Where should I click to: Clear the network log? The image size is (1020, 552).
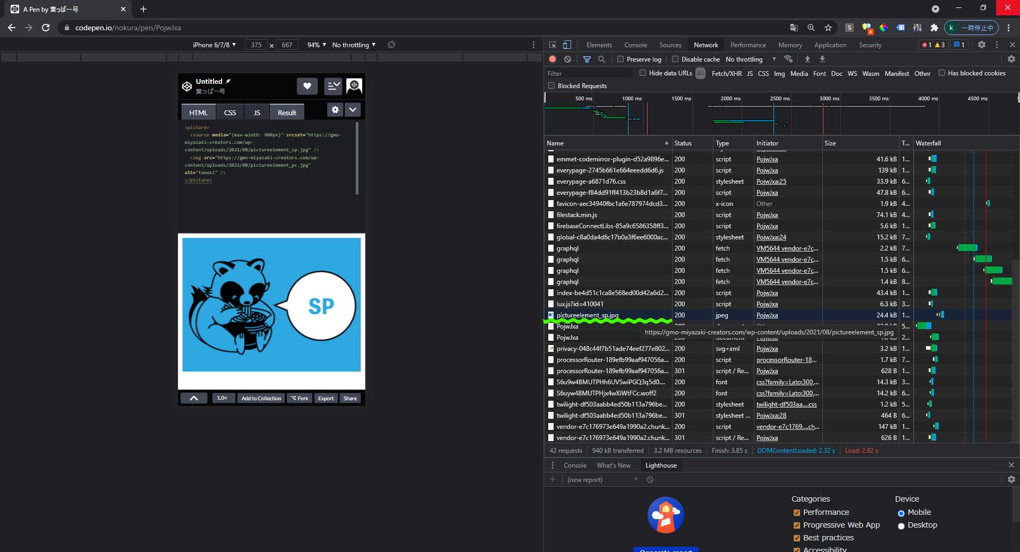point(567,59)
